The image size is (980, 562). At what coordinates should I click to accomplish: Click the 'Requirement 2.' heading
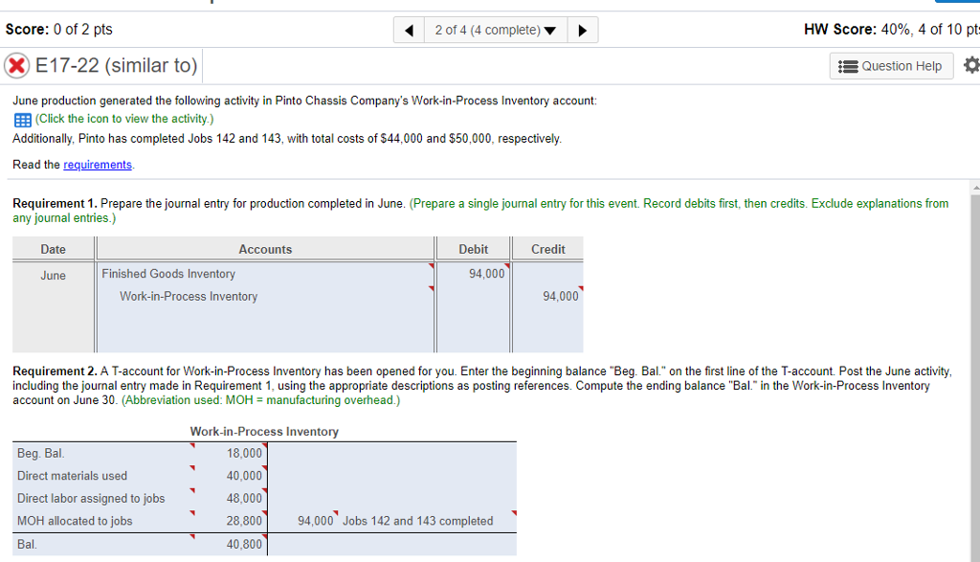click(x=55, y=371)
